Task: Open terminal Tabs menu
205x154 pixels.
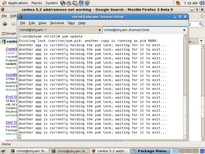Action: pos(71,23)
